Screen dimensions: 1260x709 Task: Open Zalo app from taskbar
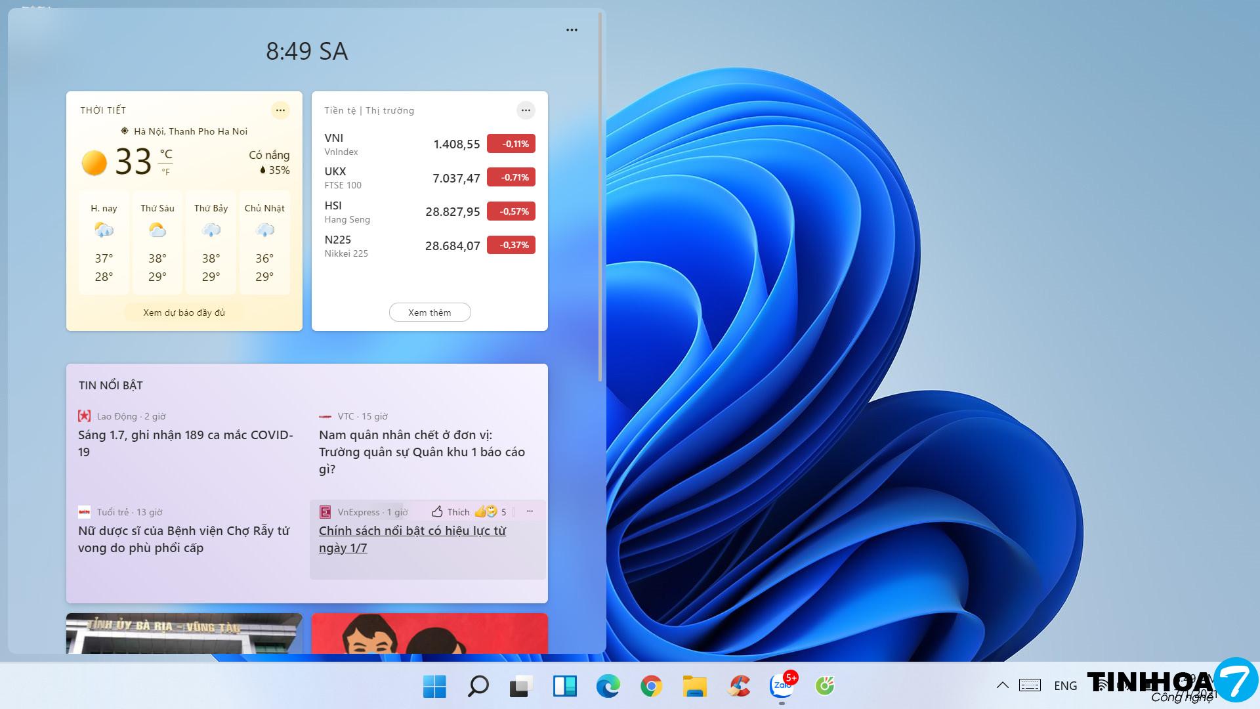(782, 686)
